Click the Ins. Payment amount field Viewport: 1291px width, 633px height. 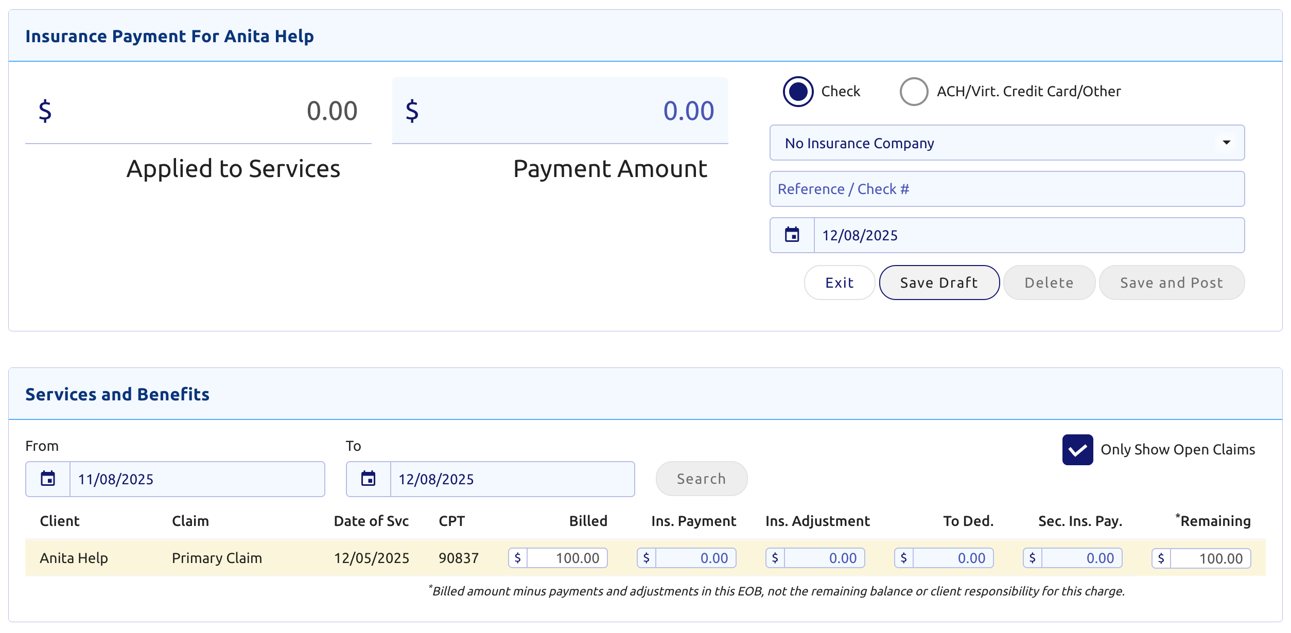695,558
